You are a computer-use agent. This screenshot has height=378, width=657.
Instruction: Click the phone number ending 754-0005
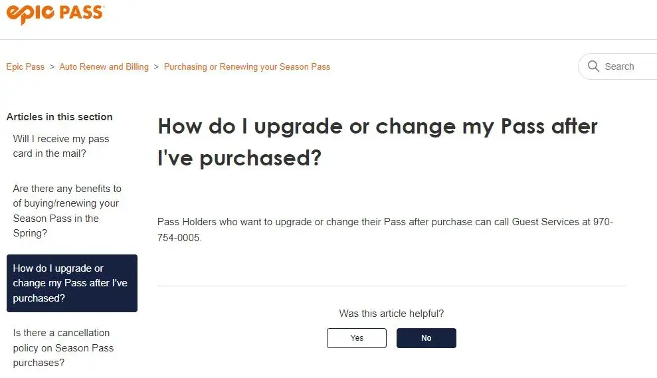[x=179, y=237]
